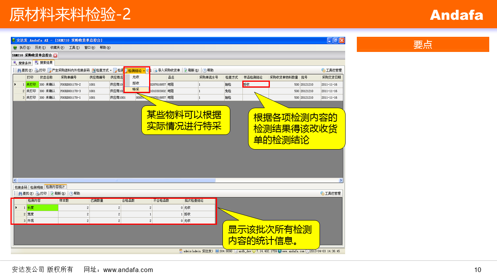This screenshot has height=279, width=497.
Task: Click the 导入采购收货单 import icon
Action: pyautogui.click(x=155, y=71)
